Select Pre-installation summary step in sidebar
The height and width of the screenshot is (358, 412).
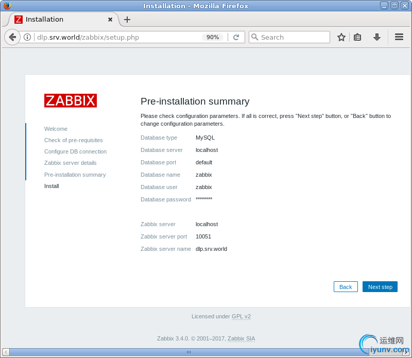[x=75, y=175]
